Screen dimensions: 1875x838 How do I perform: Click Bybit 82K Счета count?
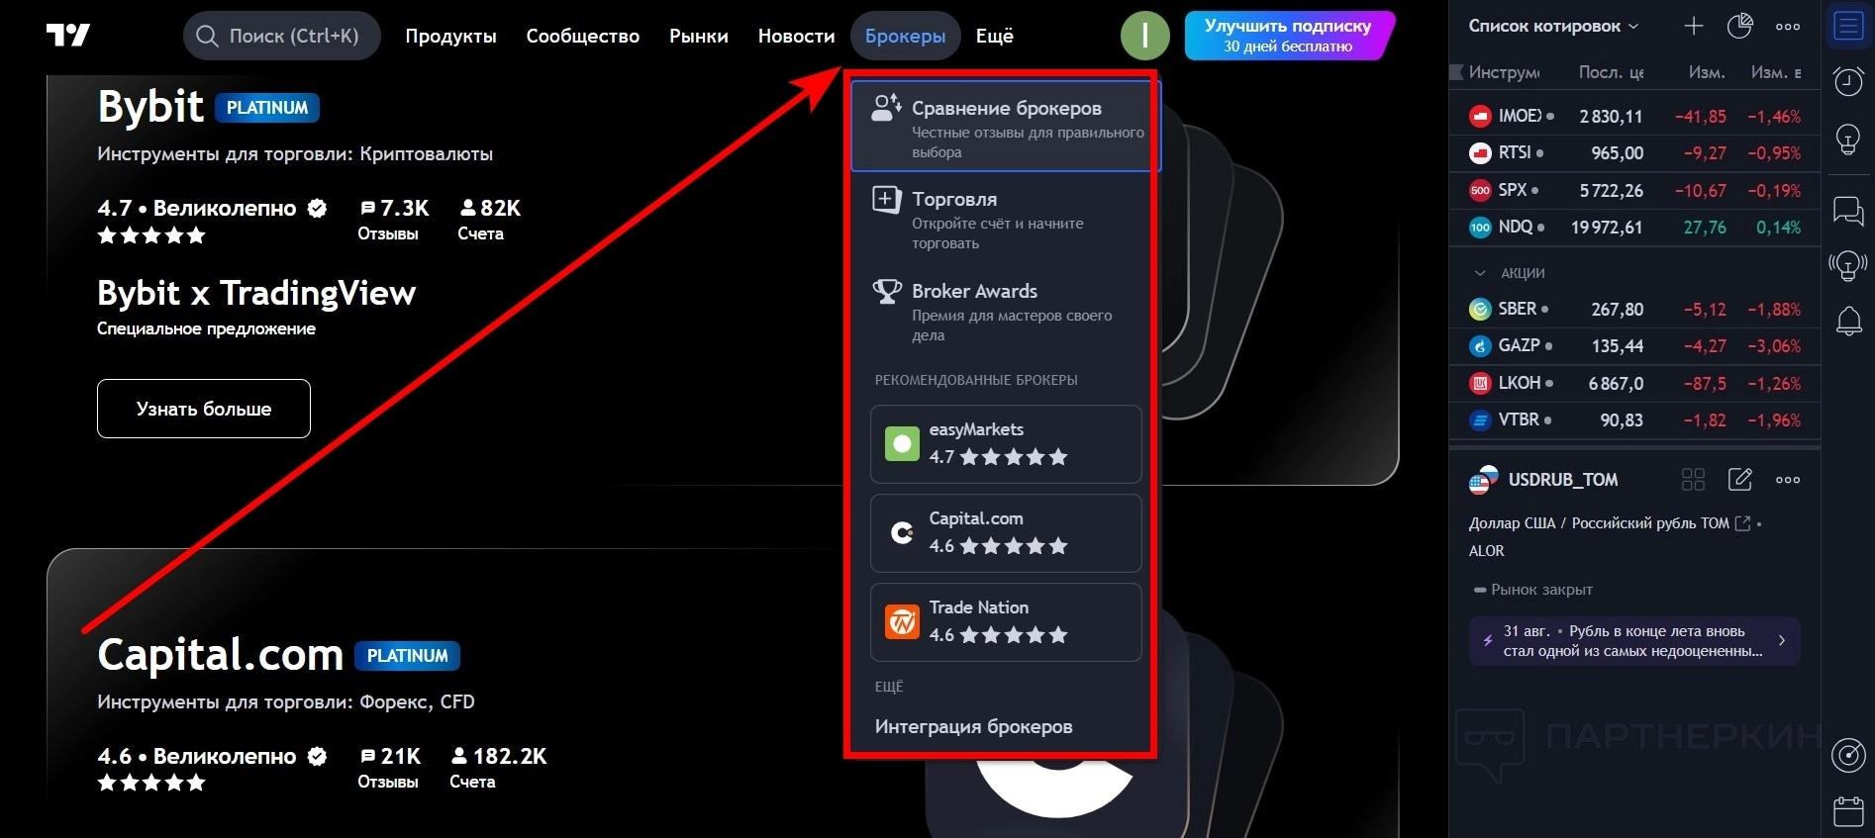(x=489, y=220)
